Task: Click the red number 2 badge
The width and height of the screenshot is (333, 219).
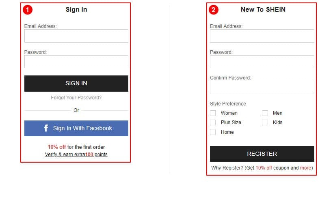Action: coord(214,10)
